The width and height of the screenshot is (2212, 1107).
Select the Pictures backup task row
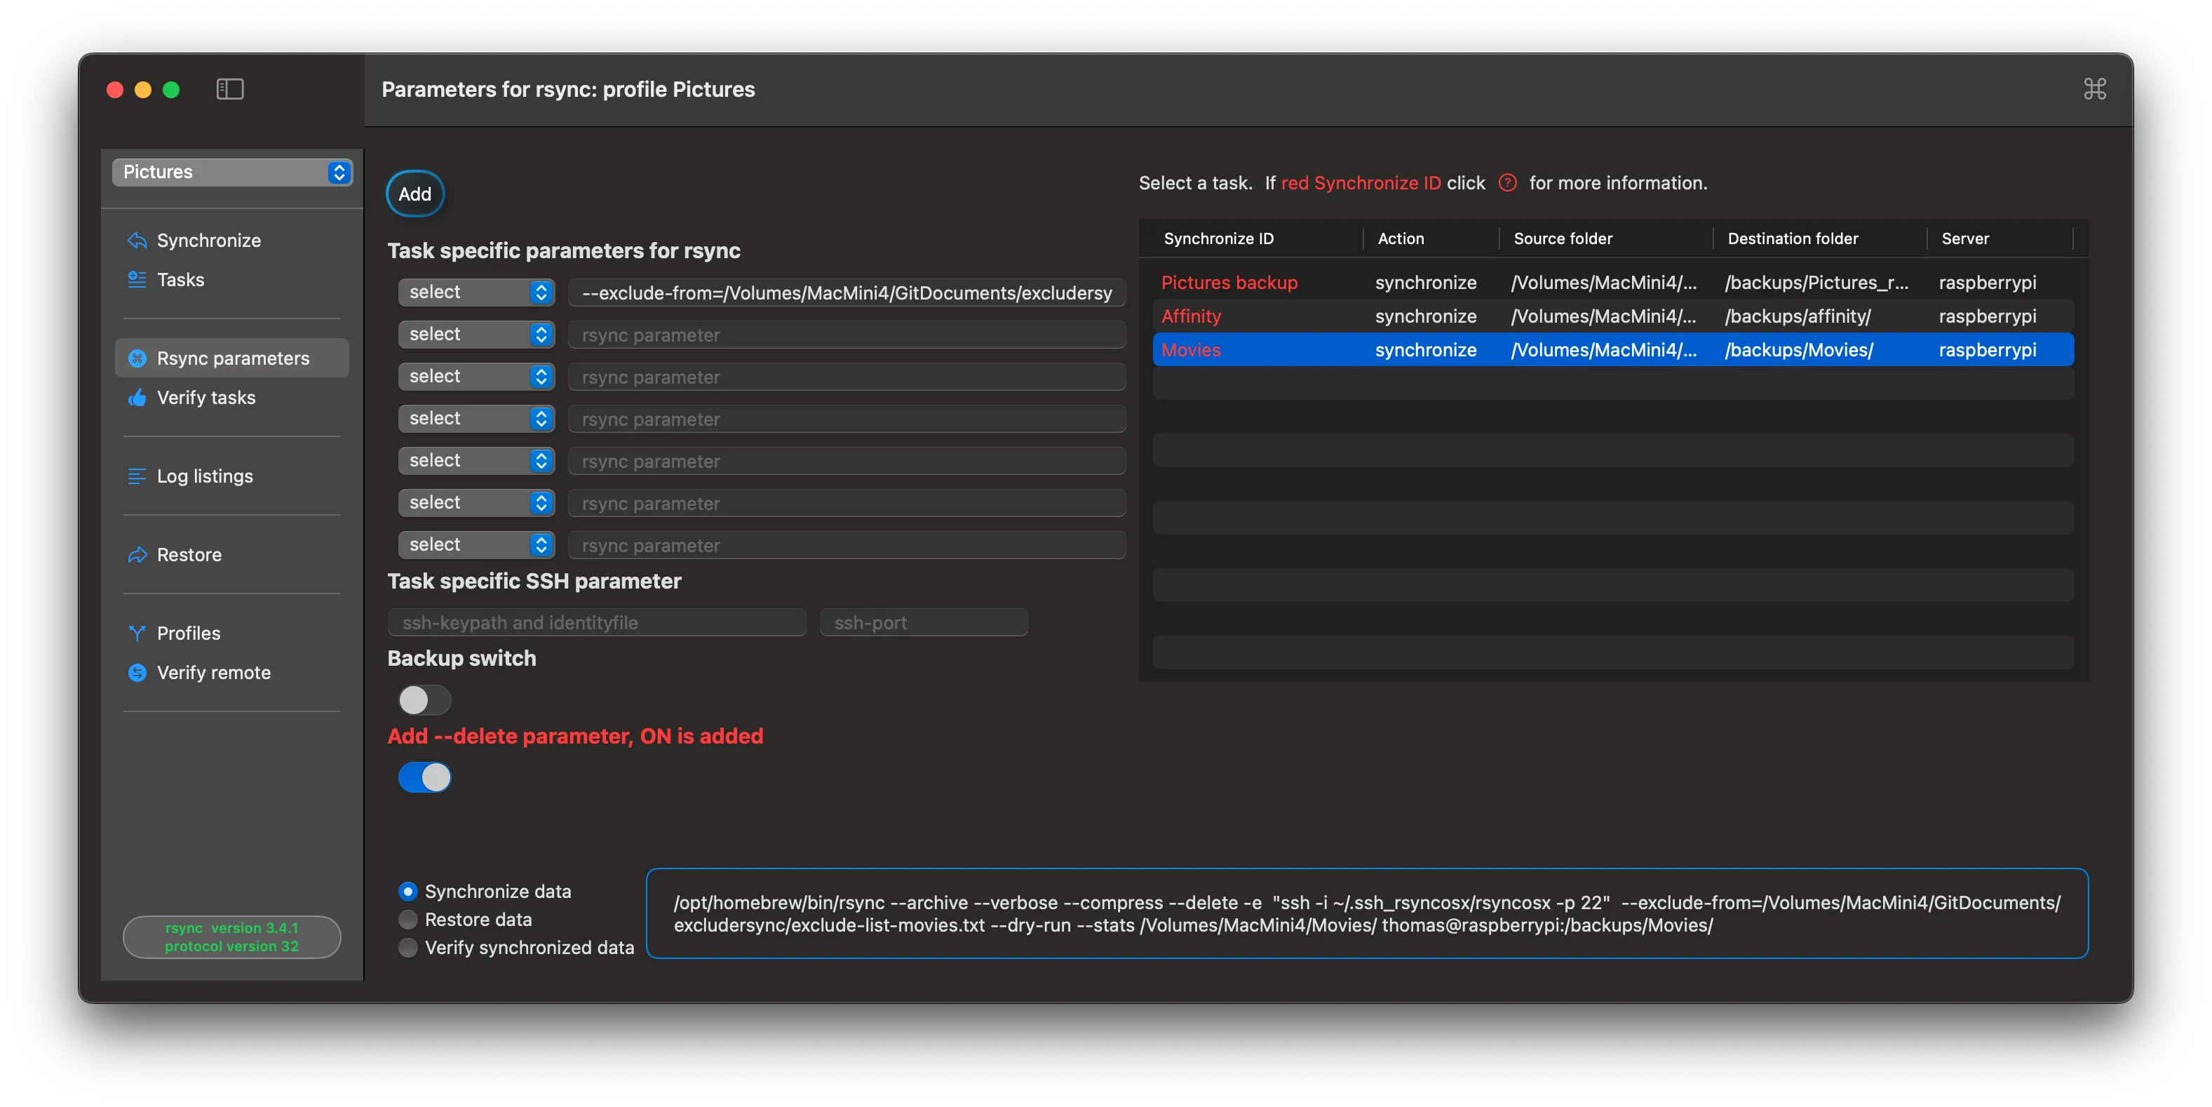pos(1229,283)
